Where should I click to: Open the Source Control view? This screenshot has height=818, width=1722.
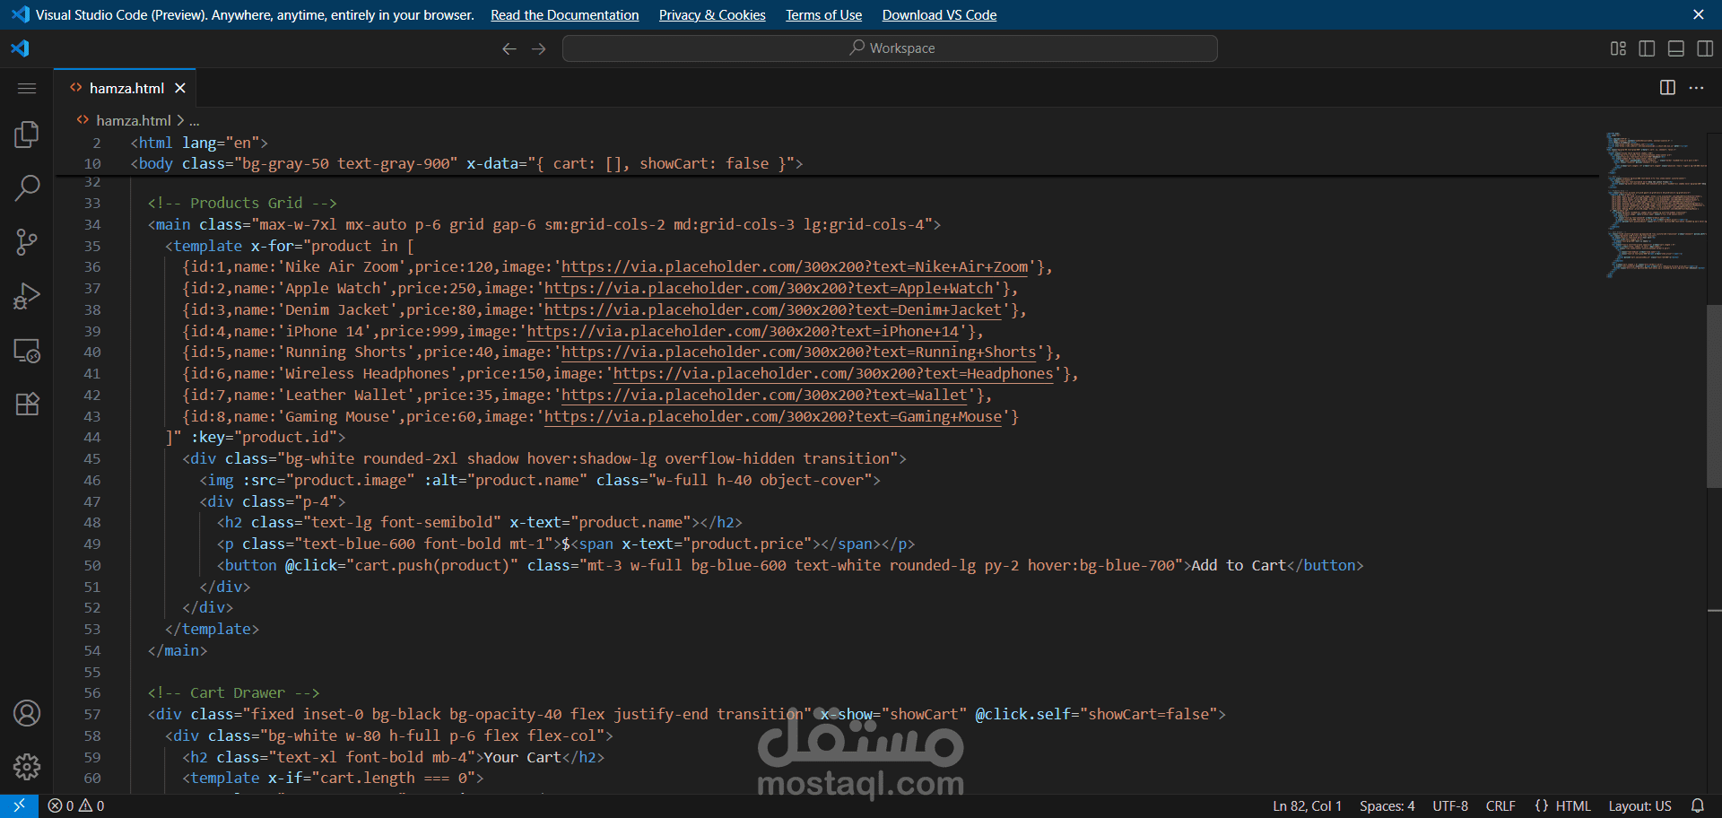[x=27, y=242]
